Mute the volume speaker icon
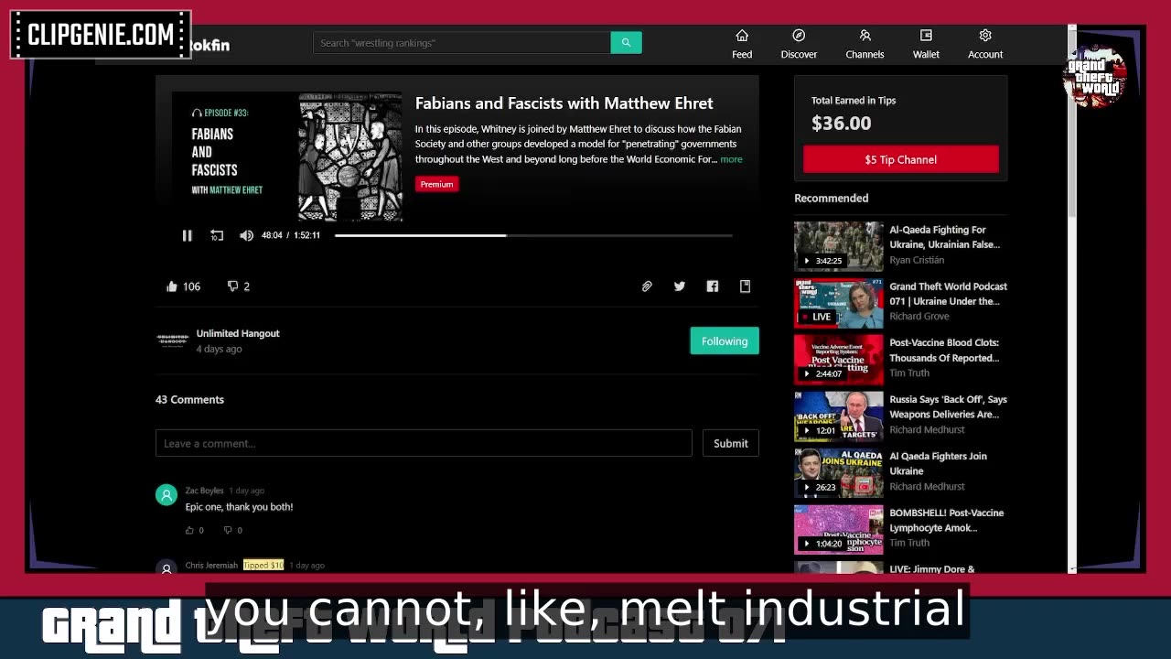1171x659 pixels. coord(246,235)
